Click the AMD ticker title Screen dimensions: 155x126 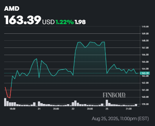point(12,9)
